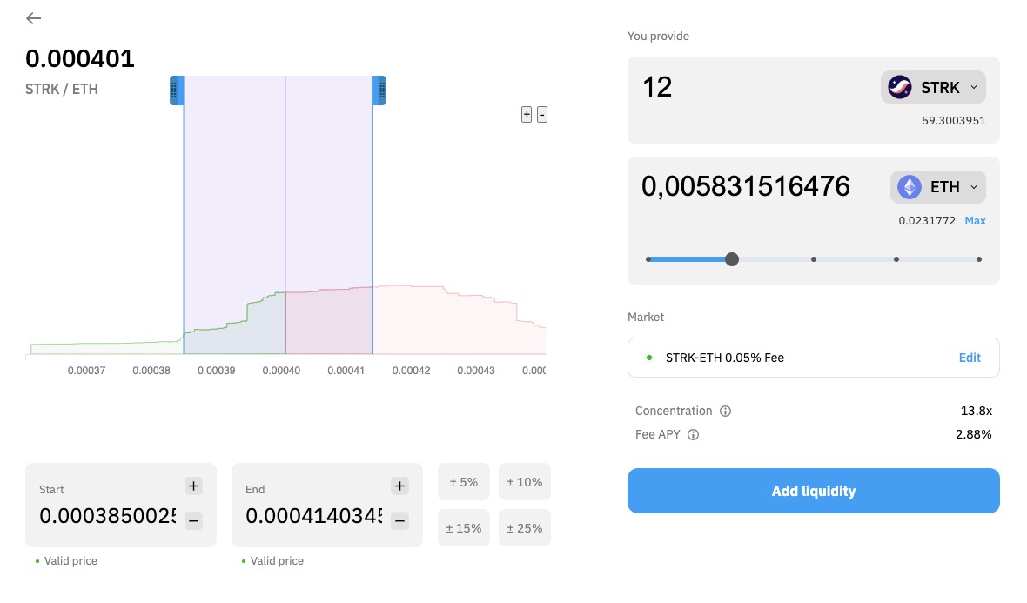1027x603 pixels.
Task: Decrease the End price with minus
Action: coord(399,521)
